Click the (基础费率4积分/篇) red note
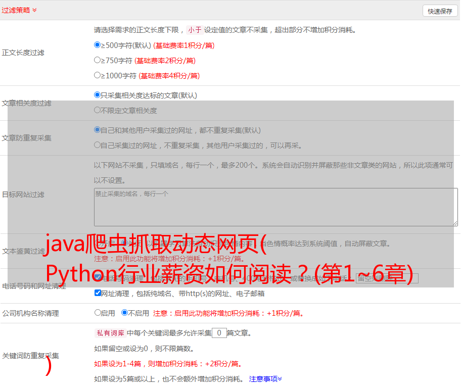This screenshot has width=461, height=388. [169, 76]
